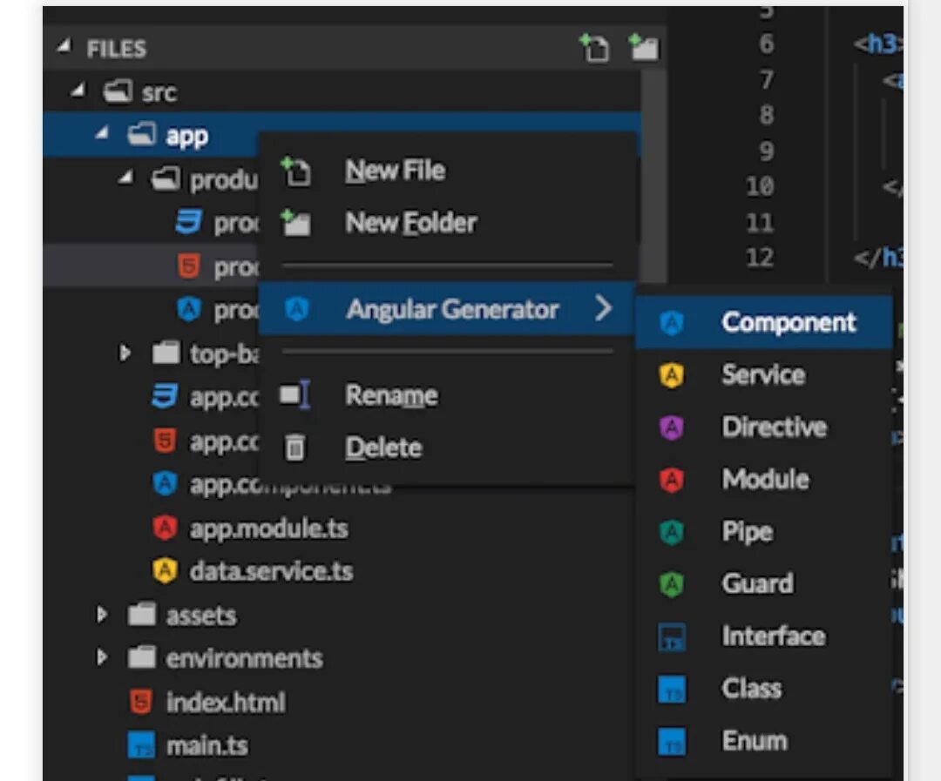Viewport: 941px width, 781px height.
Task: Open index.html in file tree
Action: (x=226, y=702)
